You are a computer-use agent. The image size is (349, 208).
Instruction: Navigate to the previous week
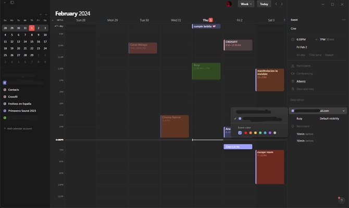pyautogui.click(x=276, y=4)
